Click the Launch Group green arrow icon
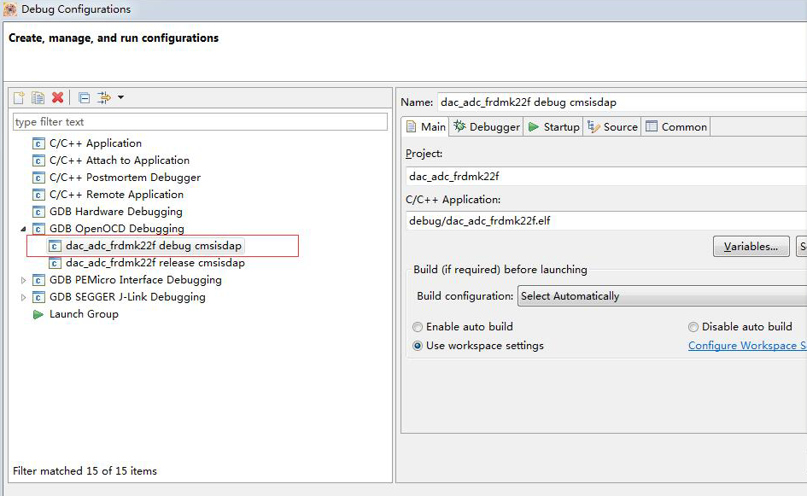Viewport: 807px width, 496px height. (38, 314)
